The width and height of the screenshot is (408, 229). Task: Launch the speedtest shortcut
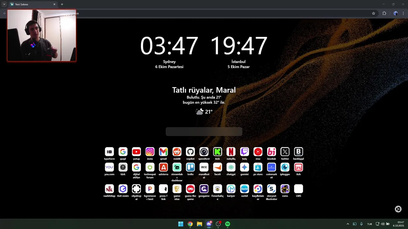[204, 152]
